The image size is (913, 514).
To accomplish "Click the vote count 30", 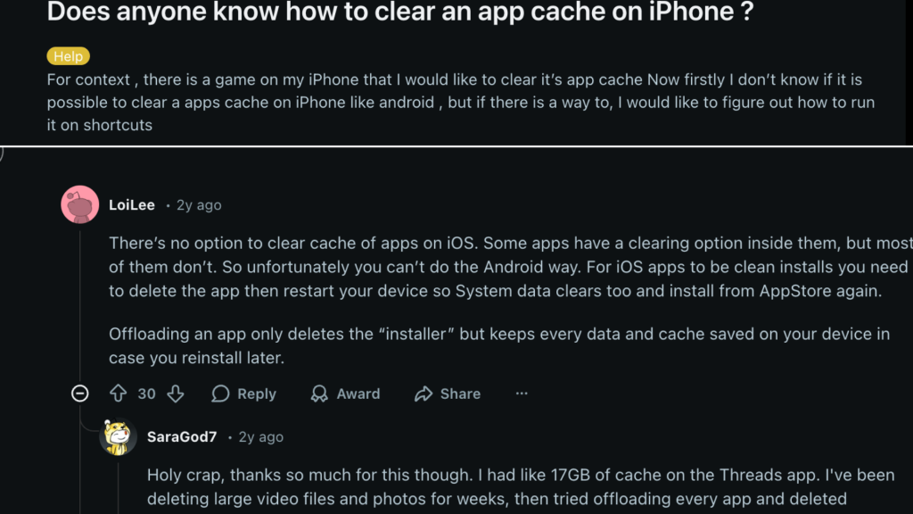I will point(147,394).
